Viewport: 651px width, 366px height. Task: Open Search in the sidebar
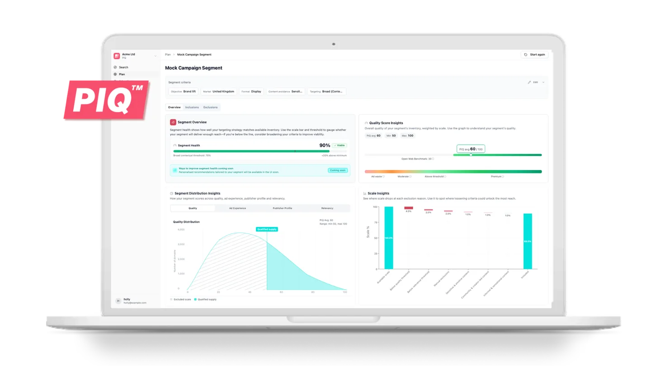tap(135, 67)
